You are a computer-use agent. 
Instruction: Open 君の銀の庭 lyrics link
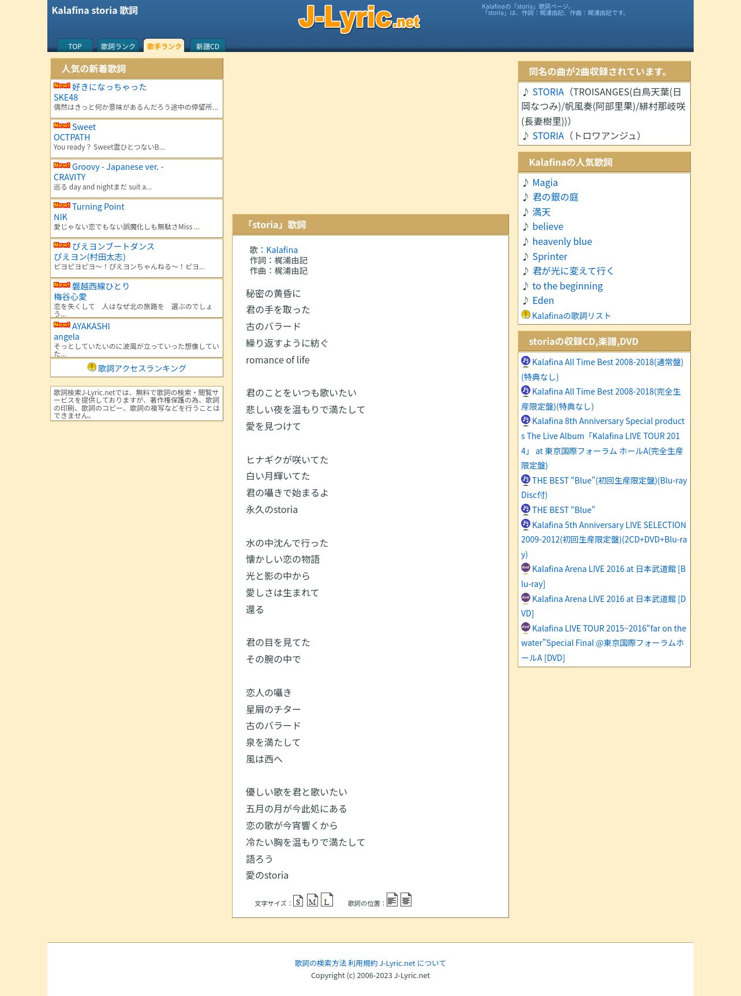555,197
